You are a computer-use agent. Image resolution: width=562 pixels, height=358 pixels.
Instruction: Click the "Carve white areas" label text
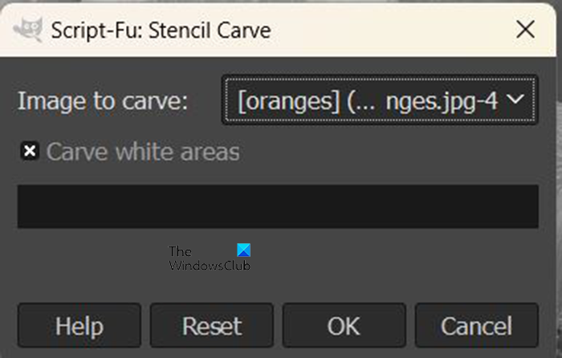click(143, 151)
